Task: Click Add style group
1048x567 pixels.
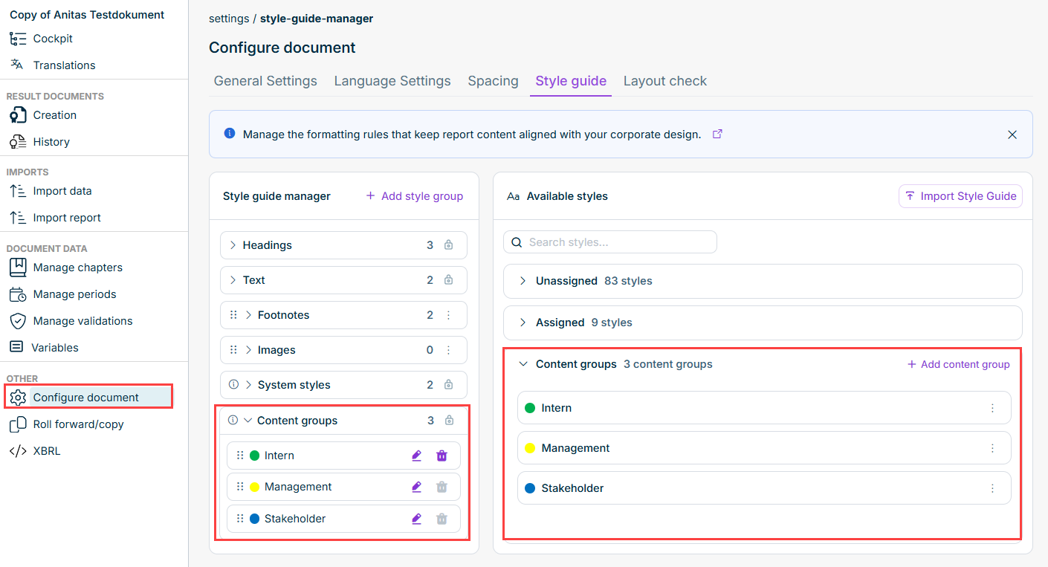Action: tap(415, 196)
